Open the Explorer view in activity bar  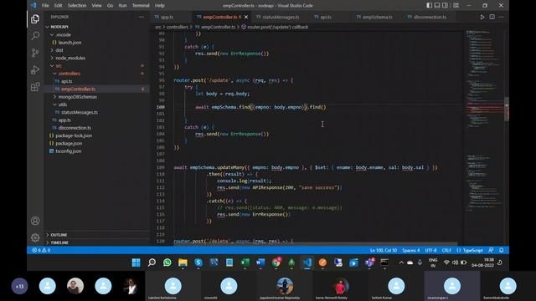coord(35,19)
